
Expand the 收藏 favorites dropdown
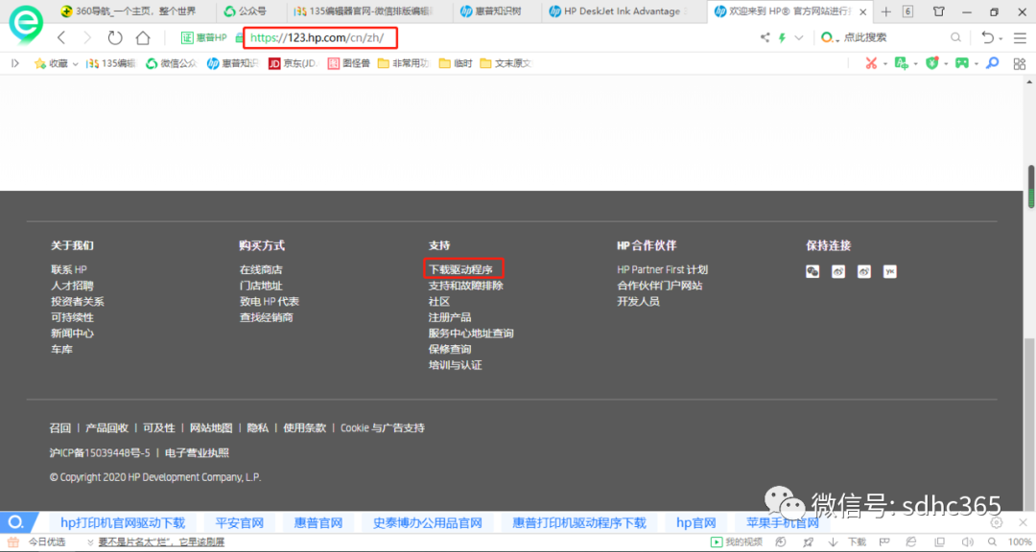(x=76, y=64)
